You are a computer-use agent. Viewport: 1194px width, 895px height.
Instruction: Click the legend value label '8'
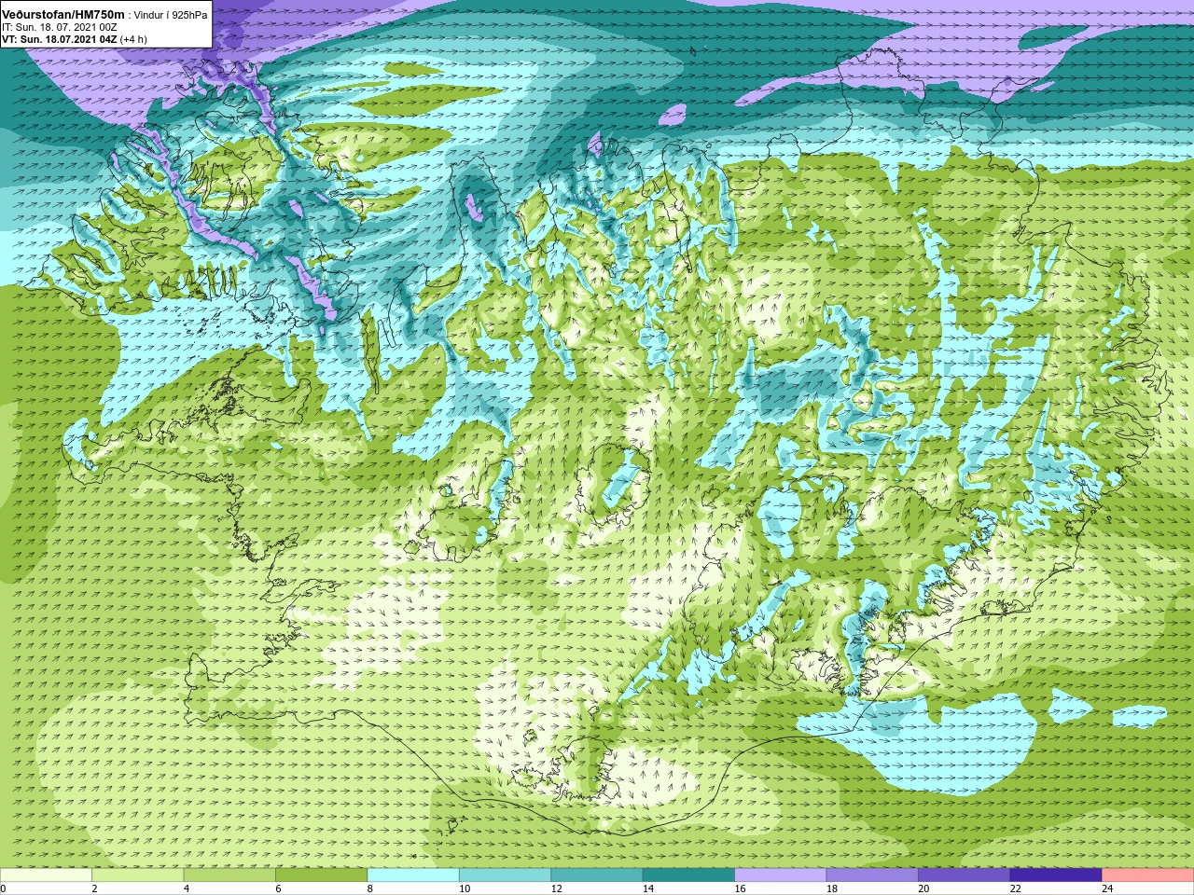click(370, 888)
